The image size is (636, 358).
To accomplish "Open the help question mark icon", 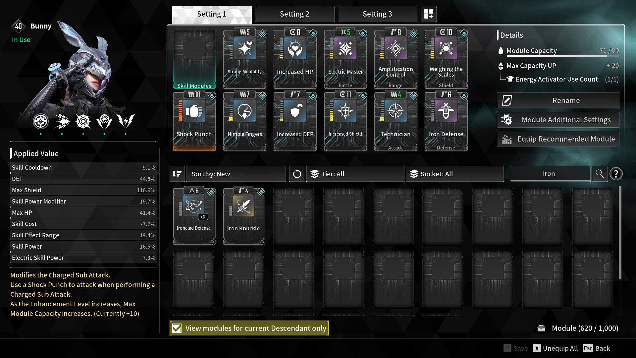I will 616,174.
